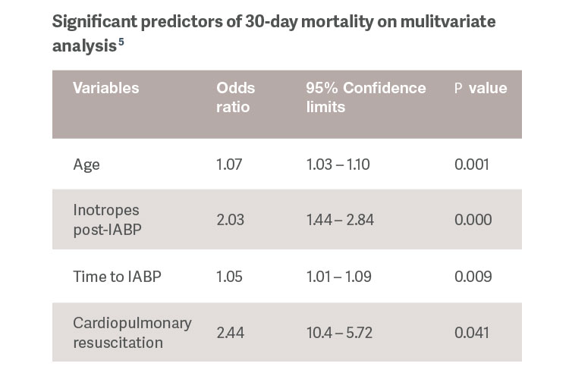Click the Inotropes post-IABP row label
The width and height of the screenshot is (569, 379).
pos(107,219)
